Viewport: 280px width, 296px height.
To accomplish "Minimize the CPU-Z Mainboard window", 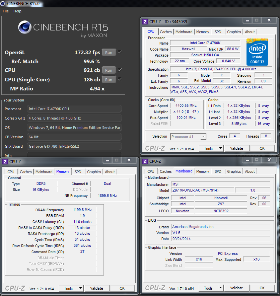I will click(x=247, y=160).
